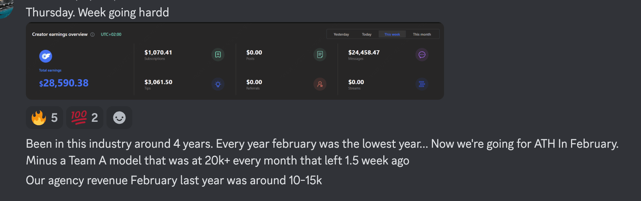
Task: Click the Referrals person icon
Action: [320, 84]
